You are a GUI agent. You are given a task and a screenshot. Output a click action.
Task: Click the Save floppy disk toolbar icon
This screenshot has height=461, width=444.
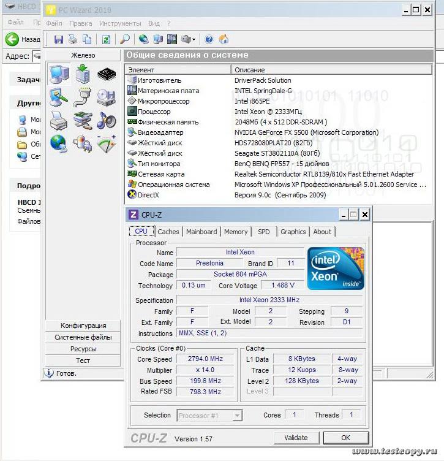pyautogui.click(x=59, y=39)
